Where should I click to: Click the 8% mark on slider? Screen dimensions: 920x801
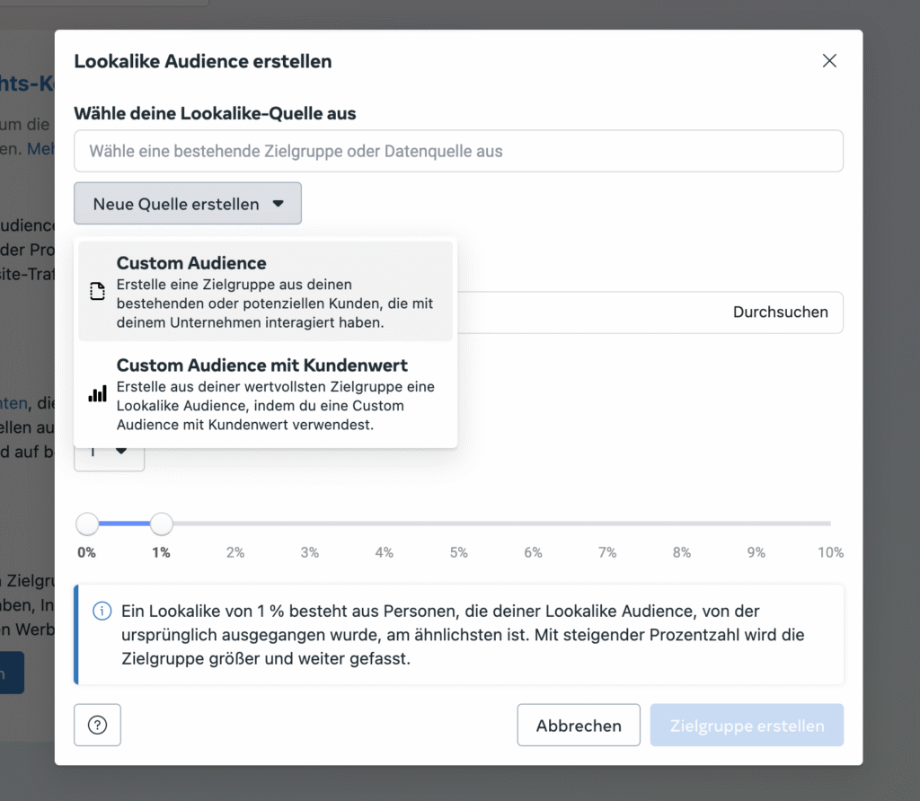pyautogui.click(x=682, y=524)
